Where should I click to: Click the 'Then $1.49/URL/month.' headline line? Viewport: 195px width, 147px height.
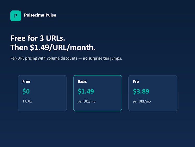[53, 48]
